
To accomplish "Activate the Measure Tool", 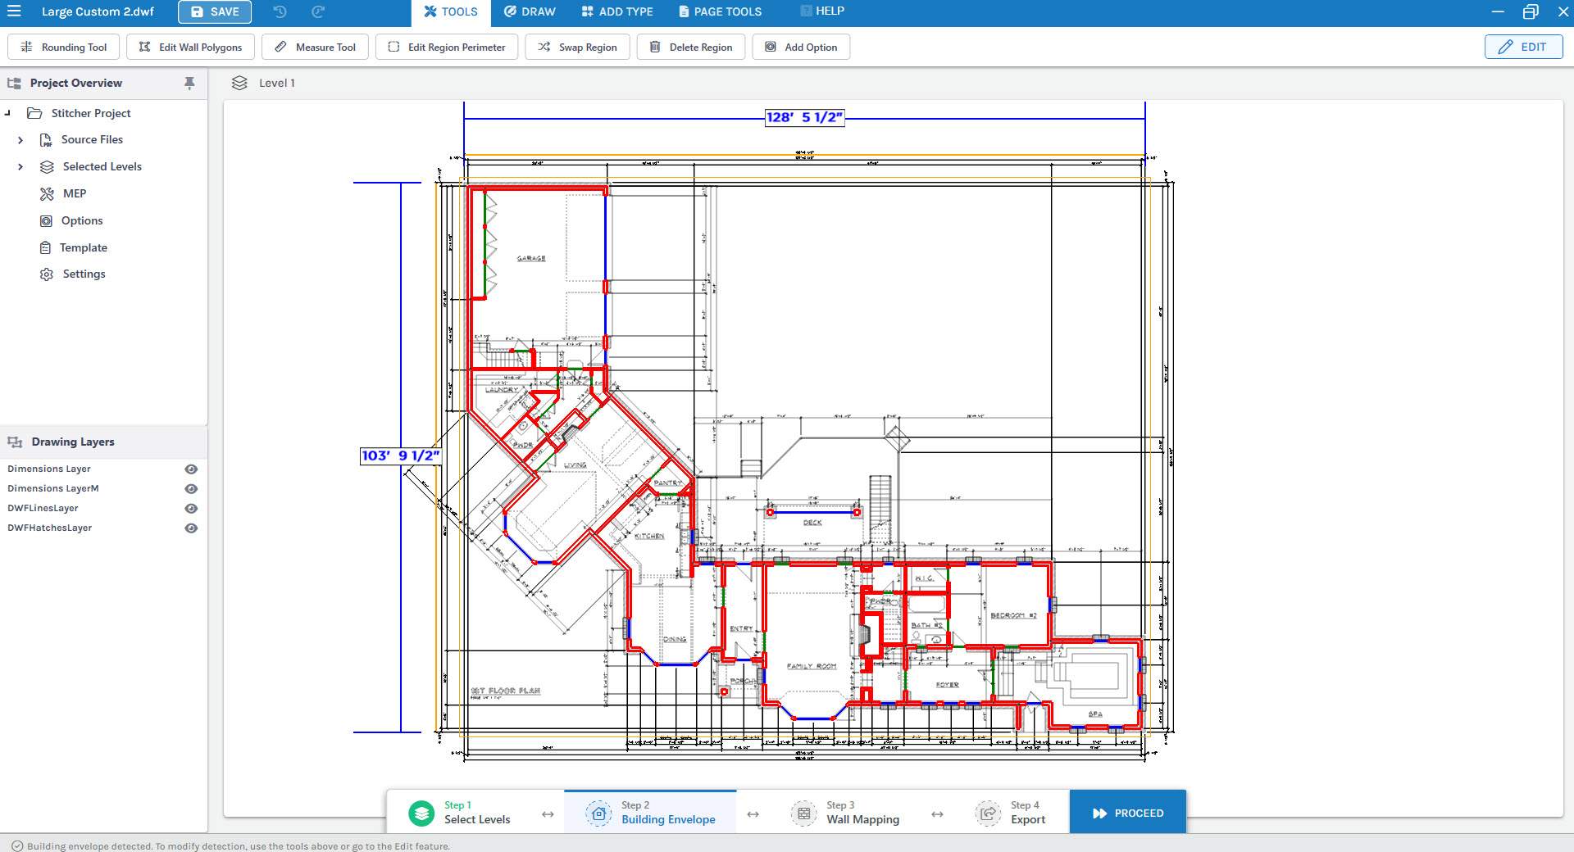I will (x=315, y=47).
